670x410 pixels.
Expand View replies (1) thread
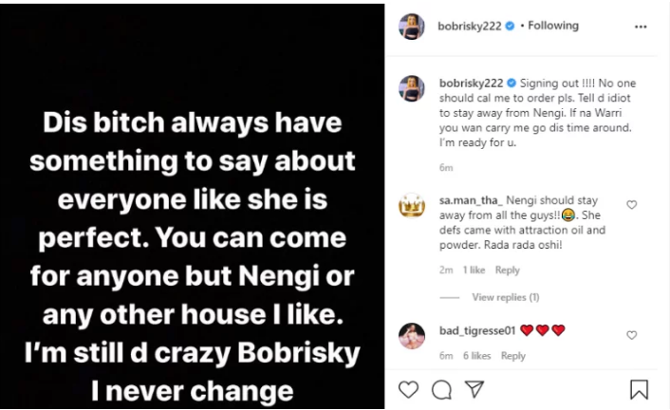pos(505,297)
